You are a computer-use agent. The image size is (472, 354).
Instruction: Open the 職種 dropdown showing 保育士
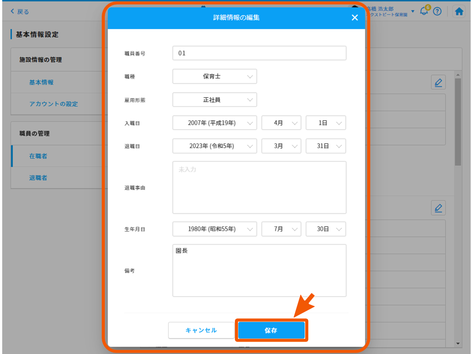215,77
